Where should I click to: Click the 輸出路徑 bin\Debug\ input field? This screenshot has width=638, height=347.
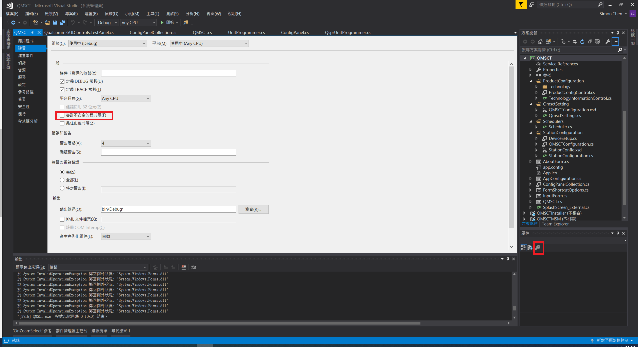point(169,209)
